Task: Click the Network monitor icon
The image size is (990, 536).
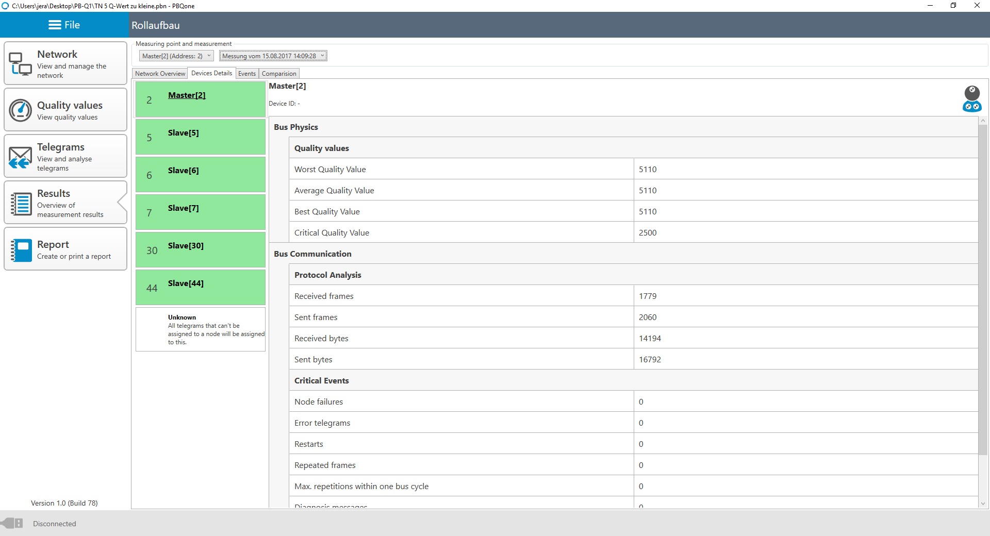Action: (21, 64)
